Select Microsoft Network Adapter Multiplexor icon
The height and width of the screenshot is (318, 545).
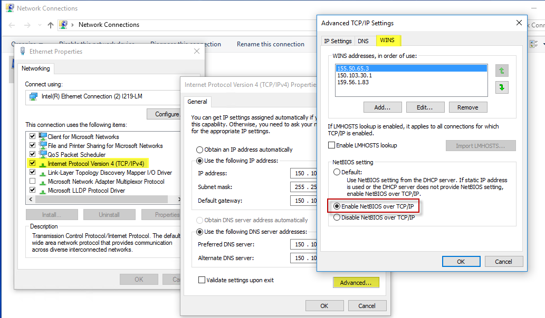pyautogui.click(x=43, y=182)
